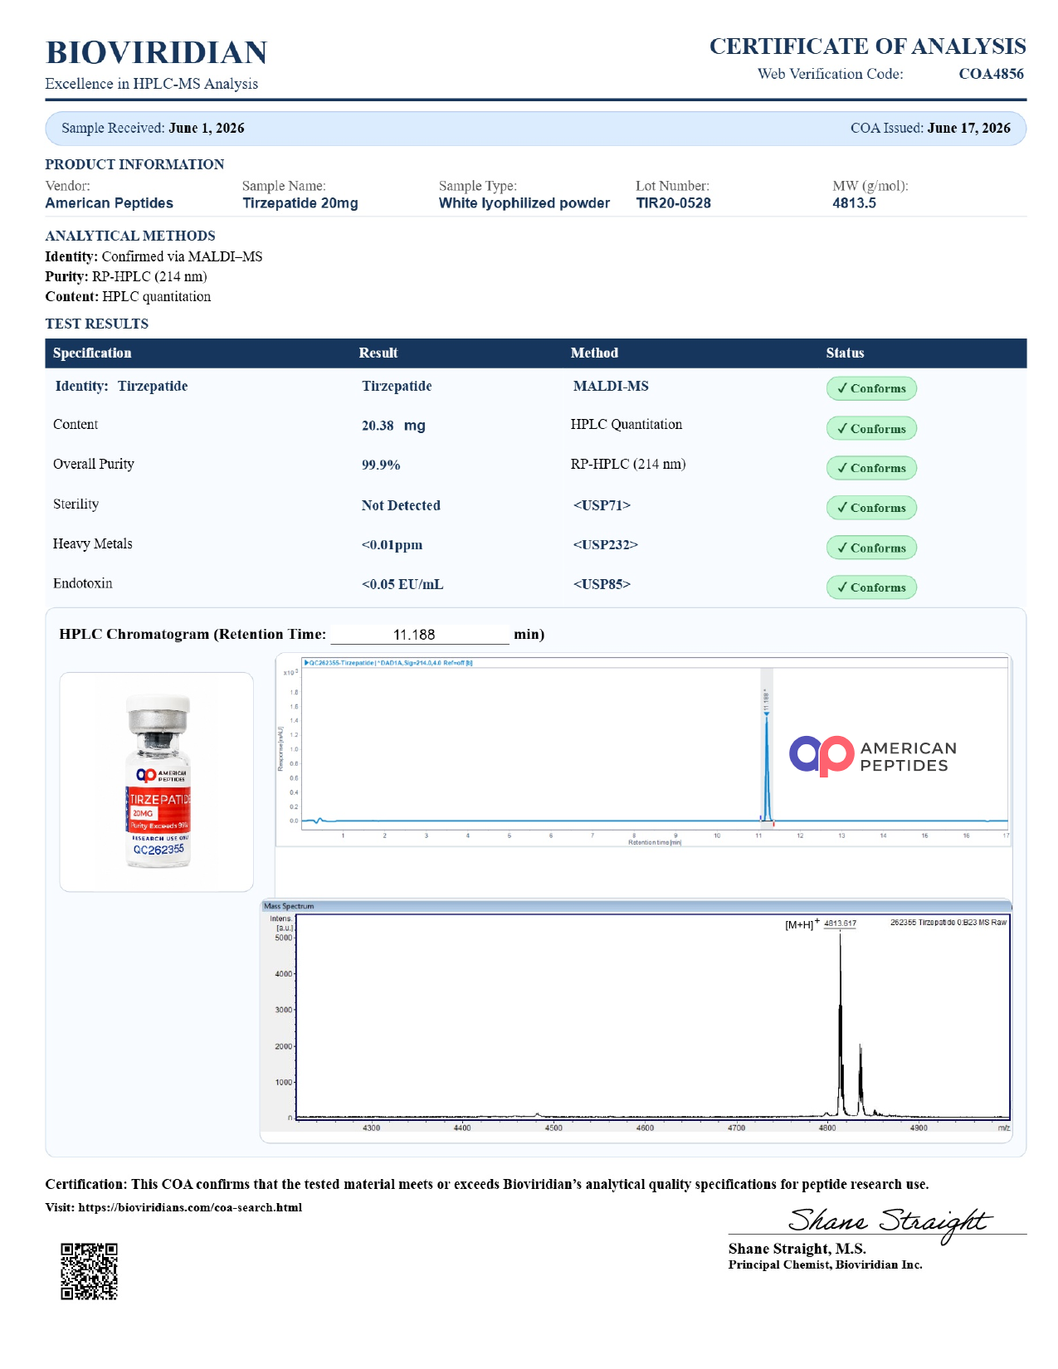Click the PRODUCT INFORMATION section heading

pyautogui.click(x=134, y=164)
